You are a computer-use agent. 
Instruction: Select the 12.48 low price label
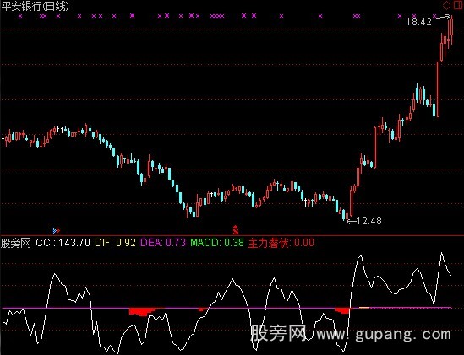click(x=368, y=221)
